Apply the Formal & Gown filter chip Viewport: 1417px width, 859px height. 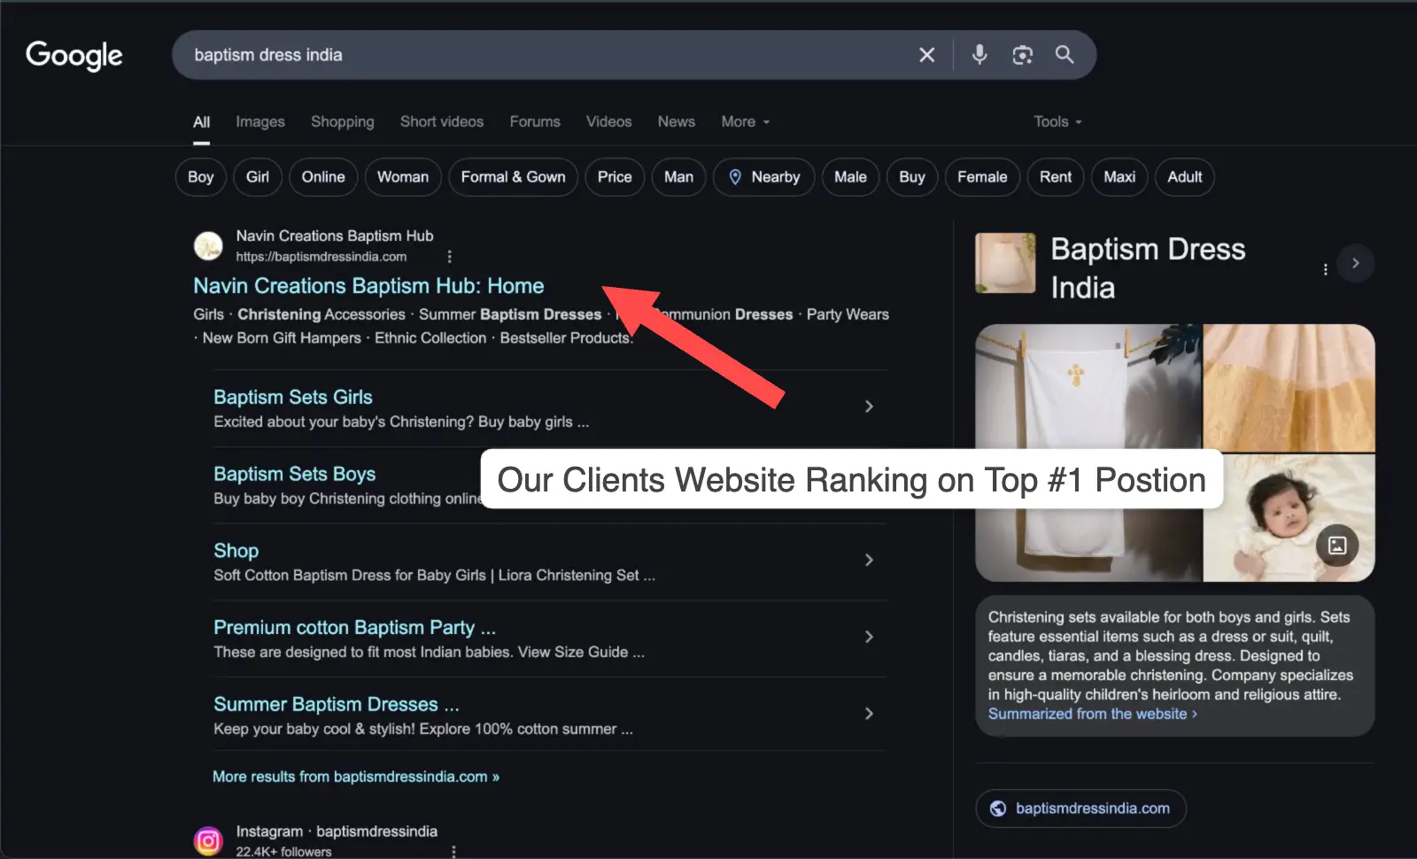(513, 177)
